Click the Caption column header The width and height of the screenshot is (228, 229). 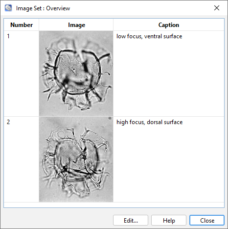click(169, 25)
